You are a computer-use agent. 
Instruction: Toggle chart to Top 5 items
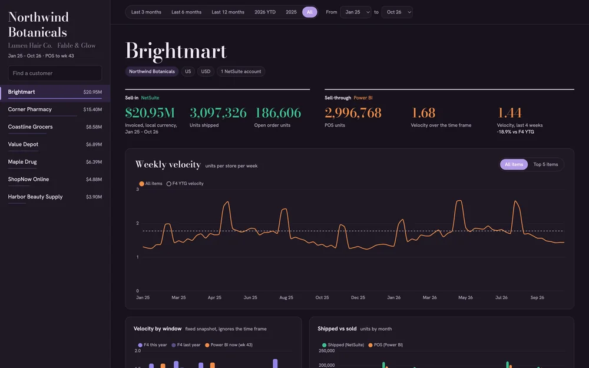coord(545,164)
